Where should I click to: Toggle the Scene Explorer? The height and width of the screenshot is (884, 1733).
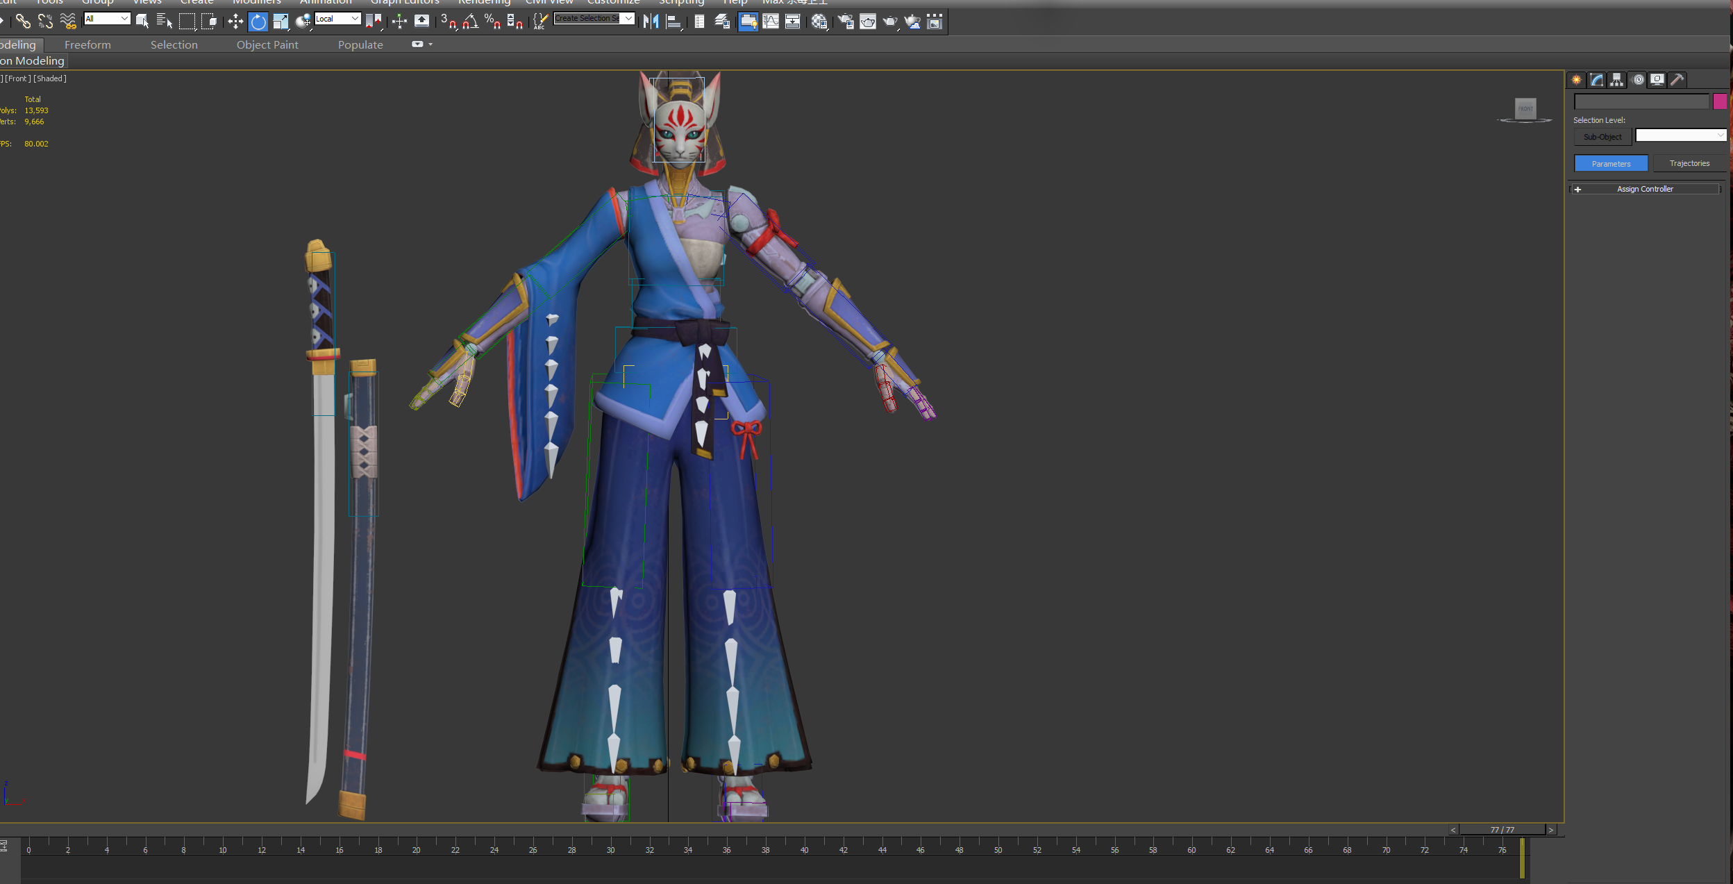(699, 22)
